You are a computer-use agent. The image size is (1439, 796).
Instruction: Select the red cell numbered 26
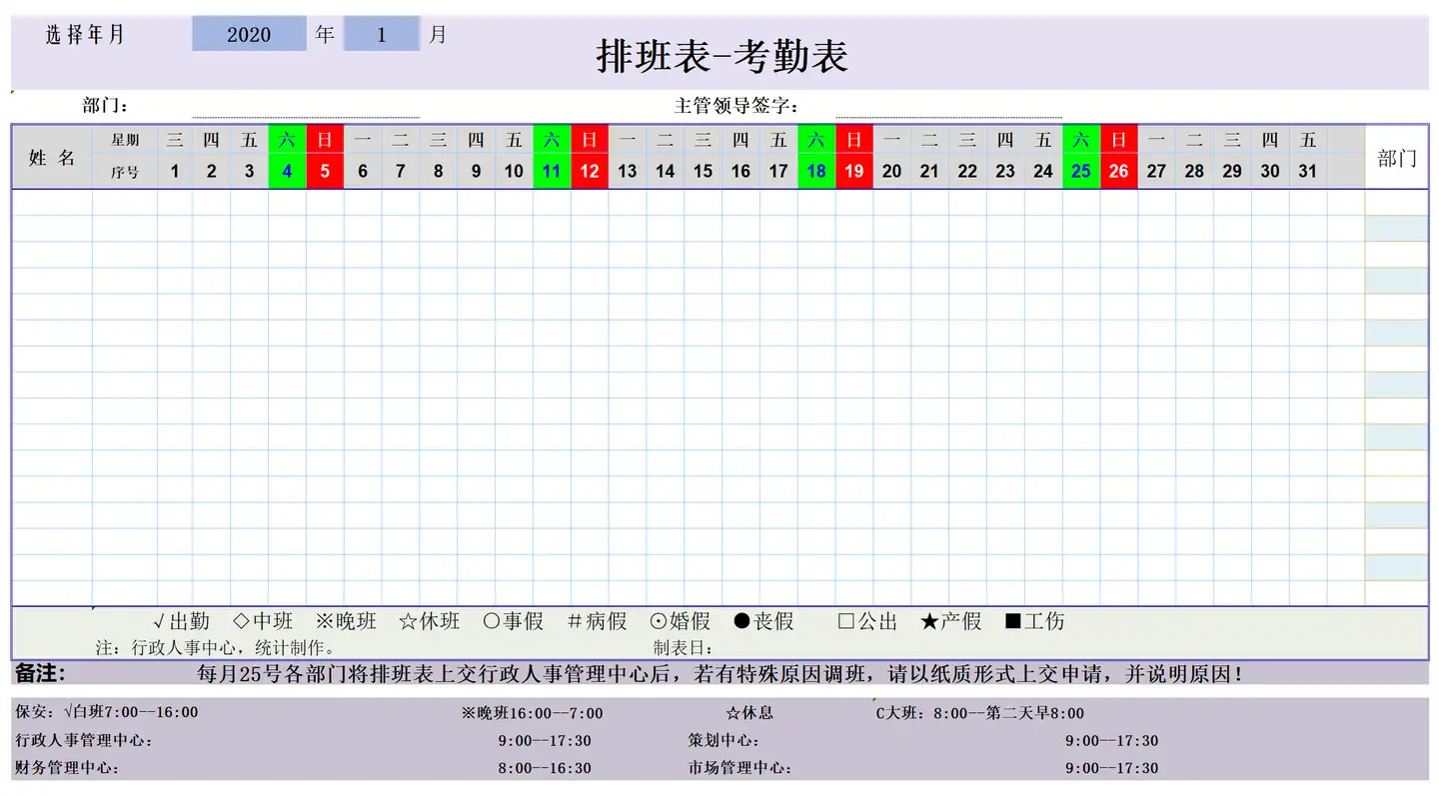tap(1119, 172)
